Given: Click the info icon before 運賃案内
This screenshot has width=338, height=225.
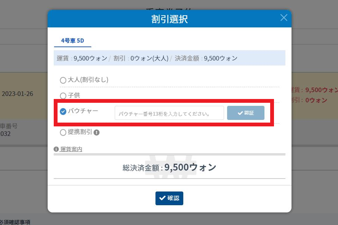Looking at the screenshot, I should 56,149.
